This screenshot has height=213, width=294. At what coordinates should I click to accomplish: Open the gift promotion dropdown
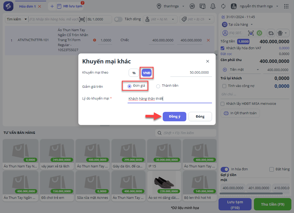[282, 33]
